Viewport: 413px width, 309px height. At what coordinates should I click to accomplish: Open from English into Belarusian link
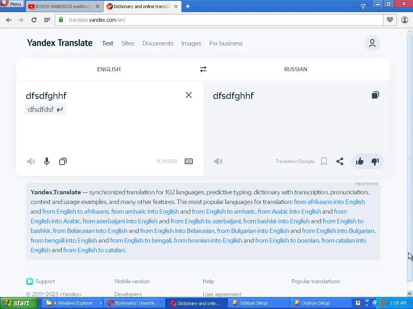[x=177, y=231]
